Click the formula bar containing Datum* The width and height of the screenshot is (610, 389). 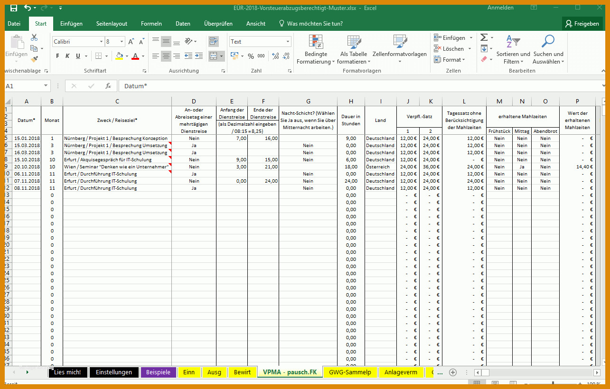tap(361, 86)
